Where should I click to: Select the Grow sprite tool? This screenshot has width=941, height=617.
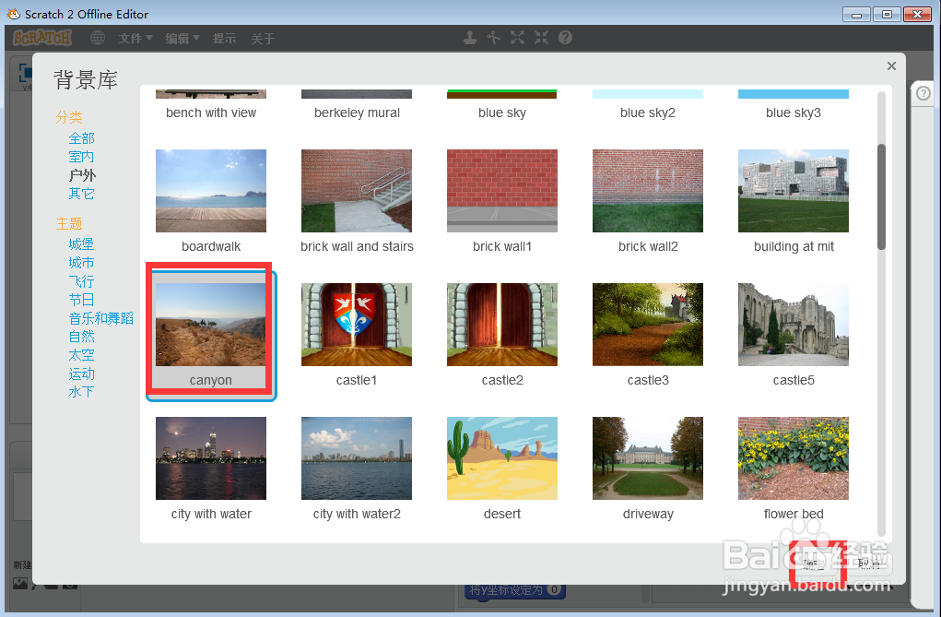(x=517, y=38)
